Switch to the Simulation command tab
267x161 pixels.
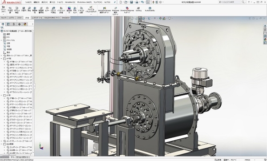click(x=66, y=18)
